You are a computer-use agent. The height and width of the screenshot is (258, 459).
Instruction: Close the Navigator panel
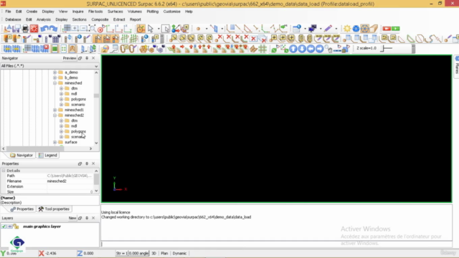click(93, 58)
